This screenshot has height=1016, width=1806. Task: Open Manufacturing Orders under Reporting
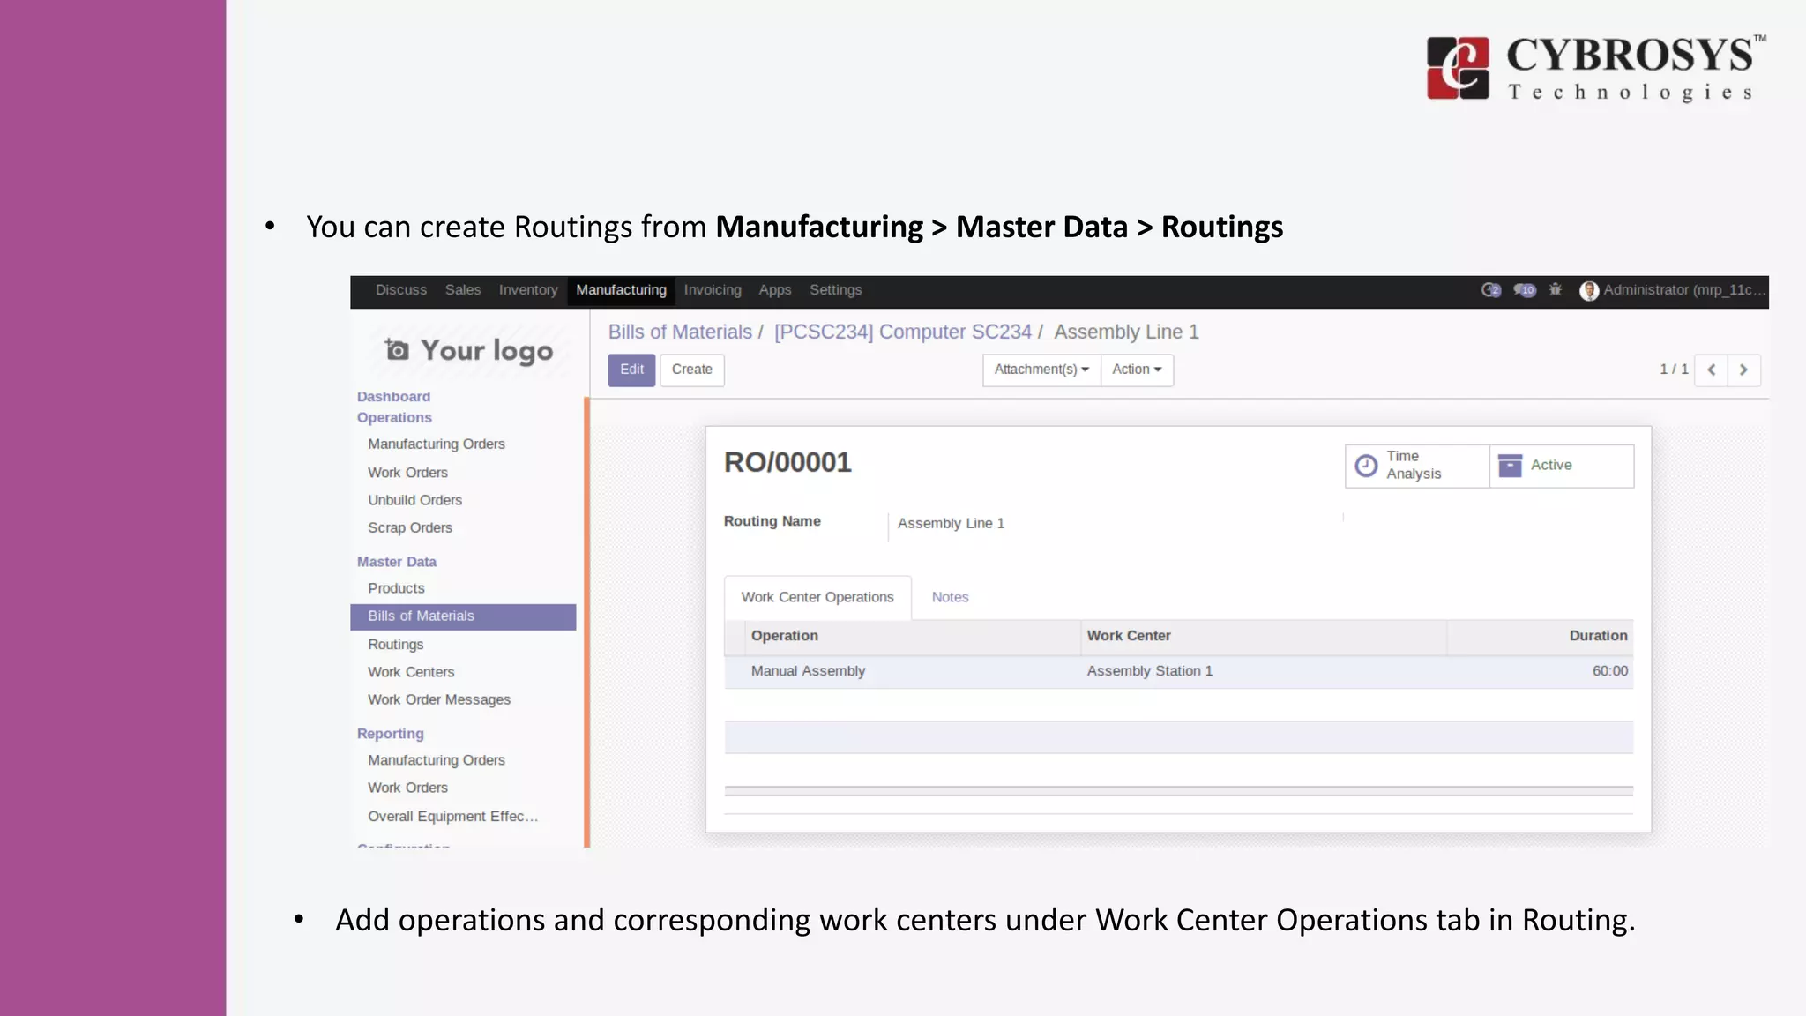[437, 760]
